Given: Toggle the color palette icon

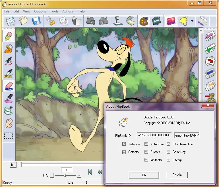Looking at the screenshot, I should coord(144,21).
